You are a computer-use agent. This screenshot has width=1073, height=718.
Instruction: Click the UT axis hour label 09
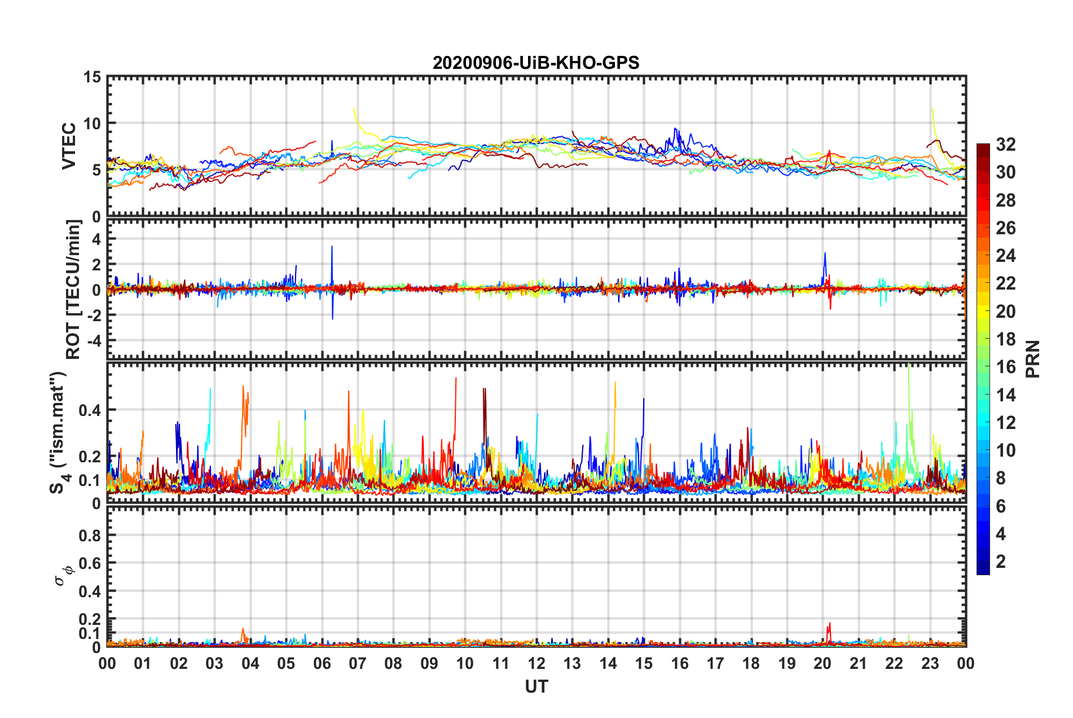[x=429, y=663]
